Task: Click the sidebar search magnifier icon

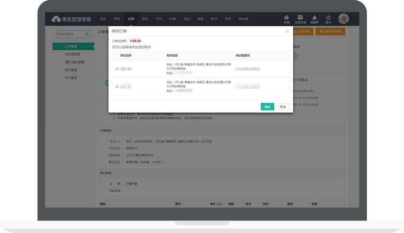Action: [87, 34]
